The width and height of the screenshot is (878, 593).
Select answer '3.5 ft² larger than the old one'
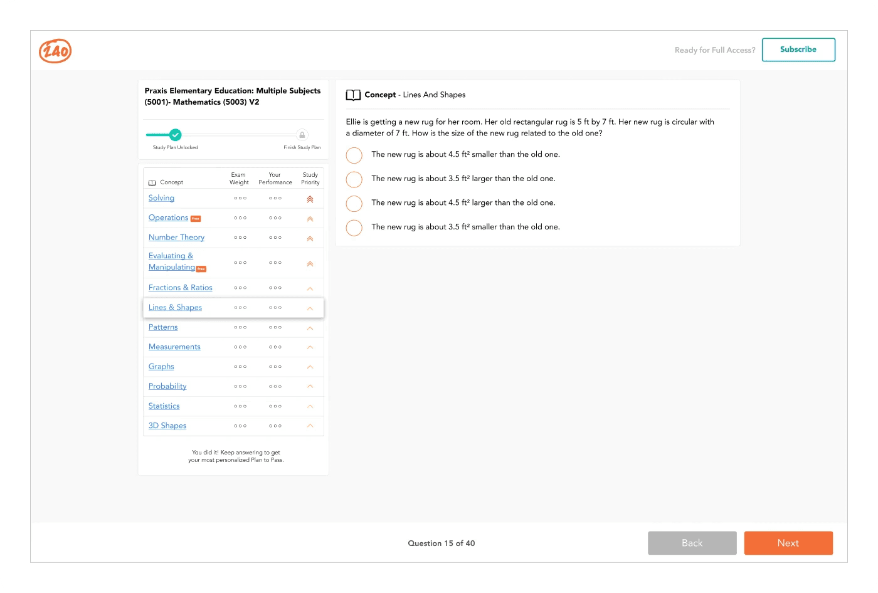354,179
